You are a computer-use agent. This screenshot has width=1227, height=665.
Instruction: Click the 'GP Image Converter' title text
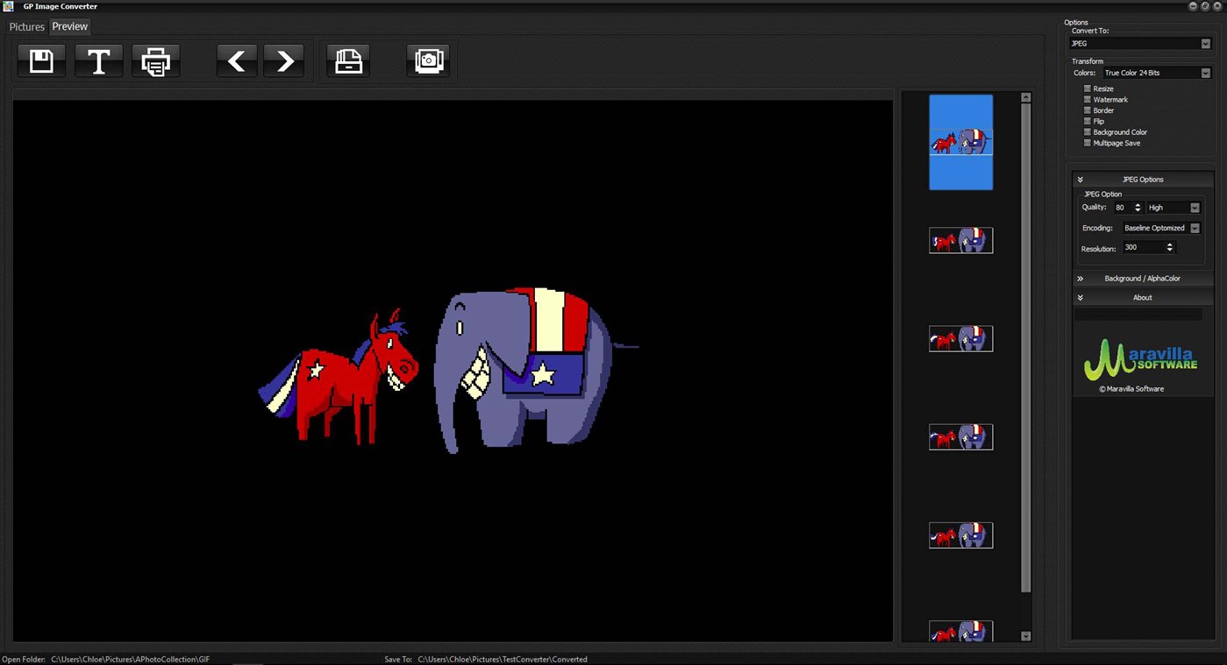(x=61, y=6)
